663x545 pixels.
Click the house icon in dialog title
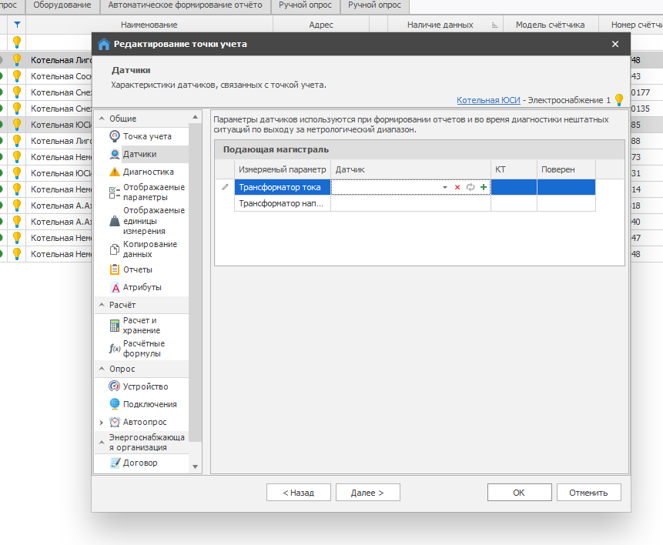tap(104, 44)
